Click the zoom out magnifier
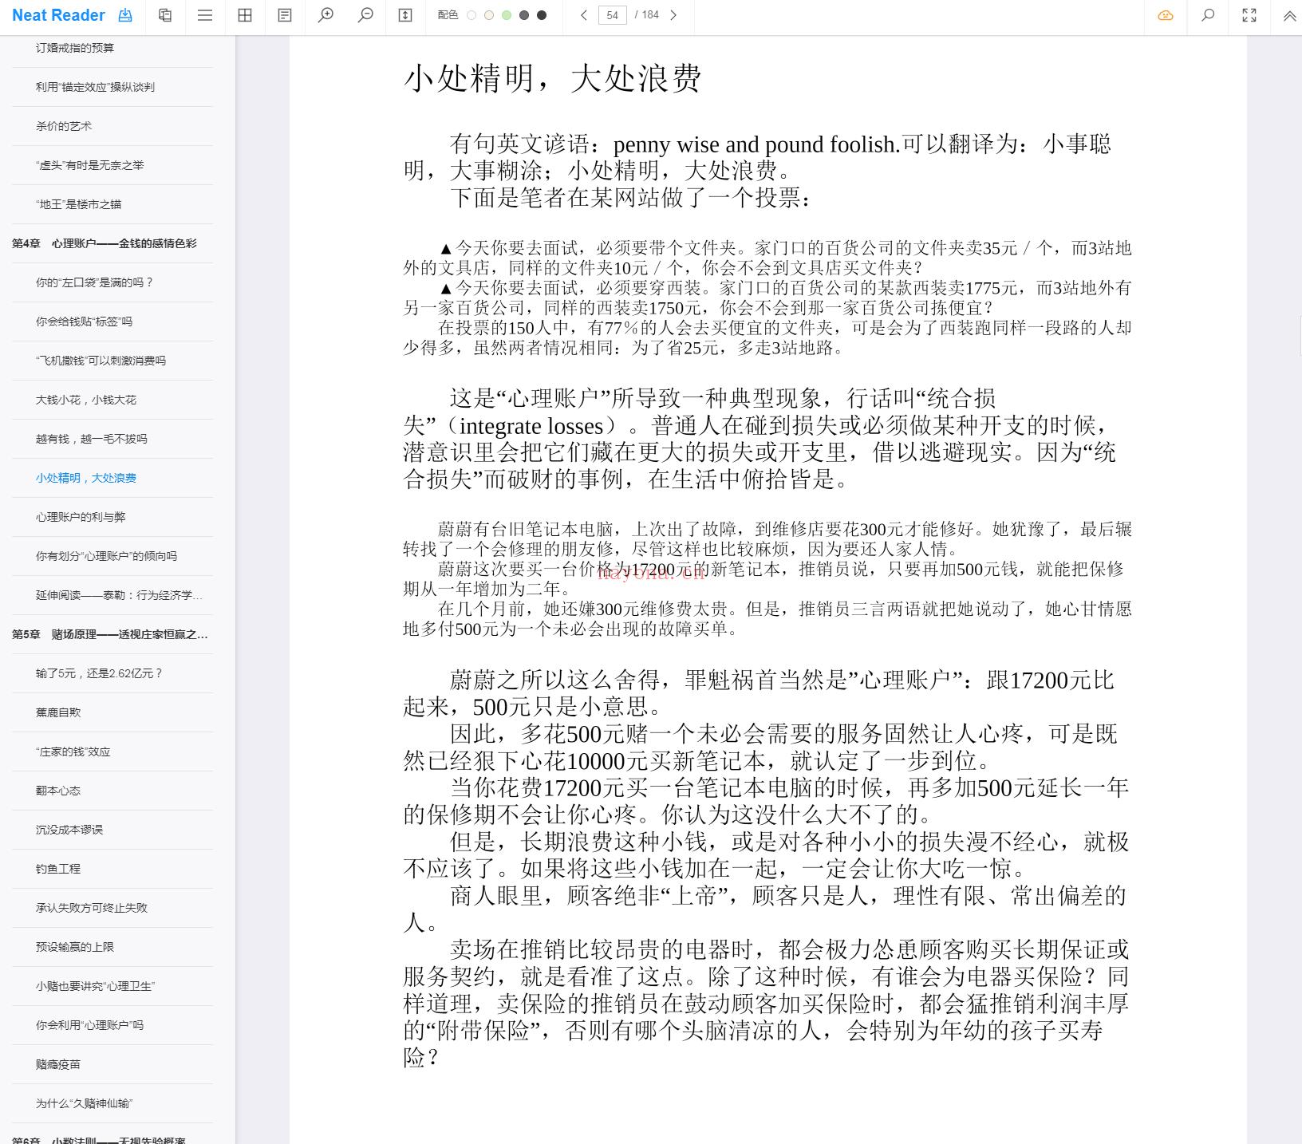The height and width of the screenshot is (1144, 1302). coord(365,15)
